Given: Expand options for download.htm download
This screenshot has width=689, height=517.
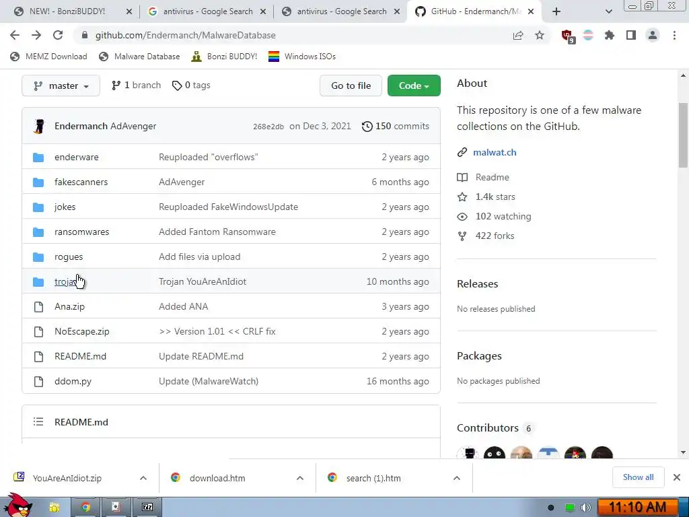Looking at the screenshot, I should coord(300,478).
